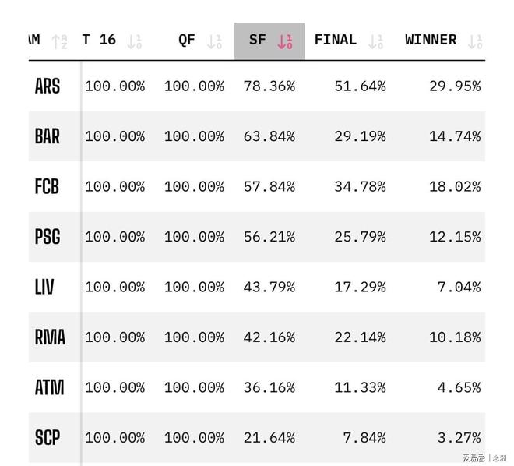
Task: Click Arsenal's 29.95% winner probability cell
Action: click(454, 86)
